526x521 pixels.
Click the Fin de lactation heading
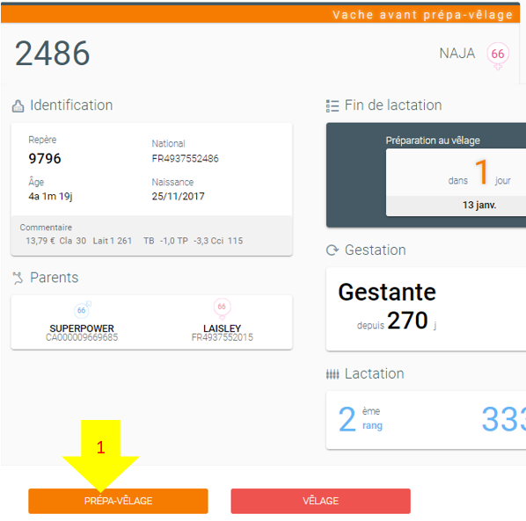pyautogui.click(x=393, y=105)
